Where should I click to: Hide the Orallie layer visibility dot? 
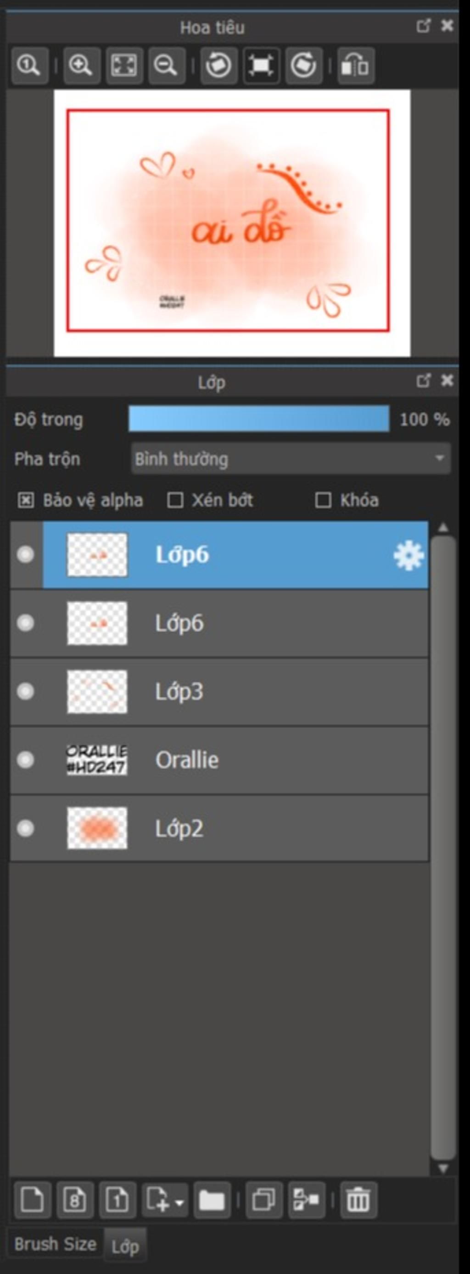25,759
